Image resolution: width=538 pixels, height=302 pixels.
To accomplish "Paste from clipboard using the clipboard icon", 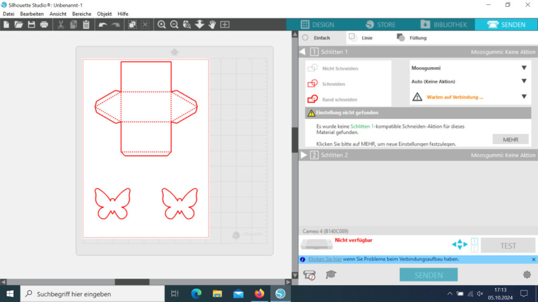I will 86,24.
